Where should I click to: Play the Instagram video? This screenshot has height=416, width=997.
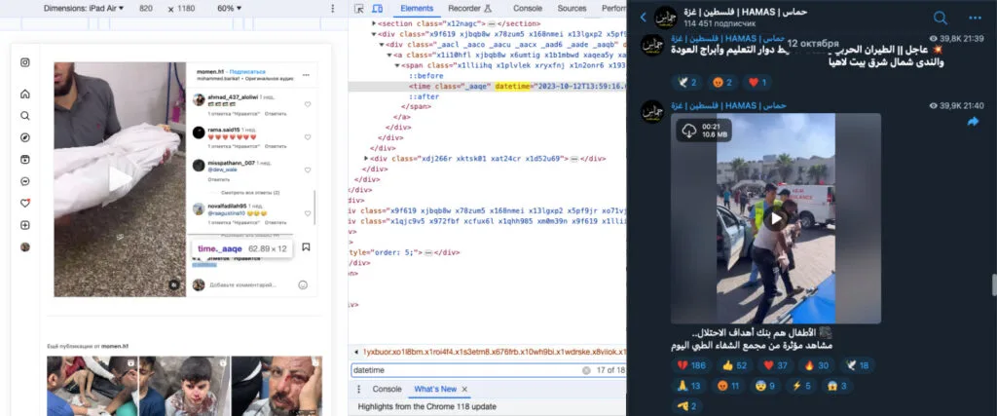(120, 179)
